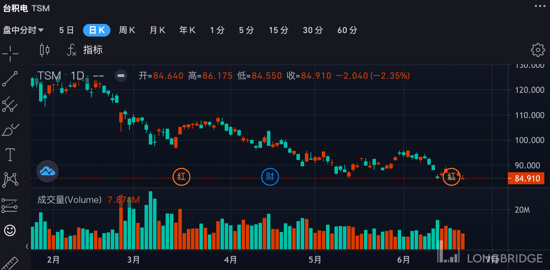Select the brush drawing tool
The width and height of the screenshot is (550, 270).
[x=10, y=130]
